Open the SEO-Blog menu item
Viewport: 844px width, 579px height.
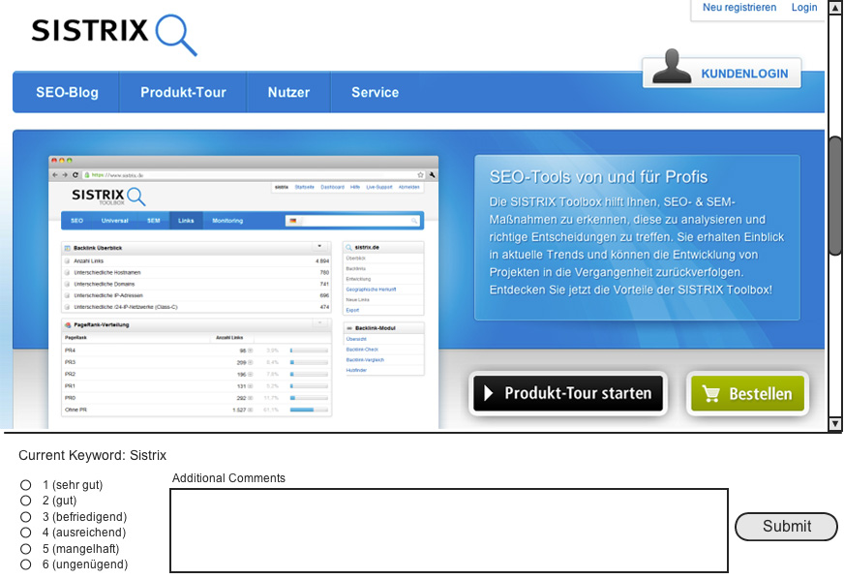tap(67, 93)
